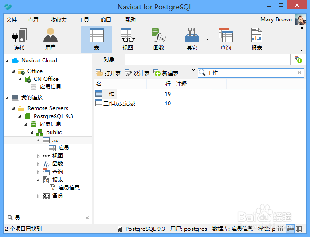Switch to ER diagram grid view

[x=299, y=229]
